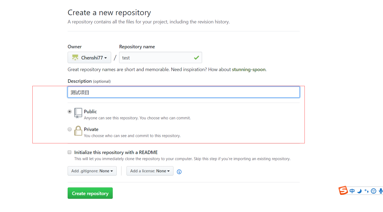Open the Owner Chenshi77 dropdown
Screen dimensions: 383x212
89,58
